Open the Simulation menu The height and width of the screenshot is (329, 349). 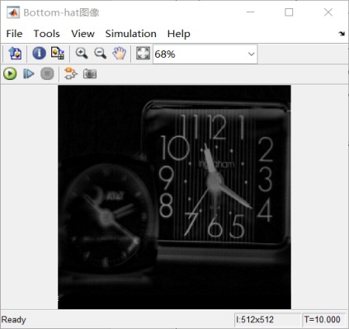pyautogui.click(x=131, y=34)
